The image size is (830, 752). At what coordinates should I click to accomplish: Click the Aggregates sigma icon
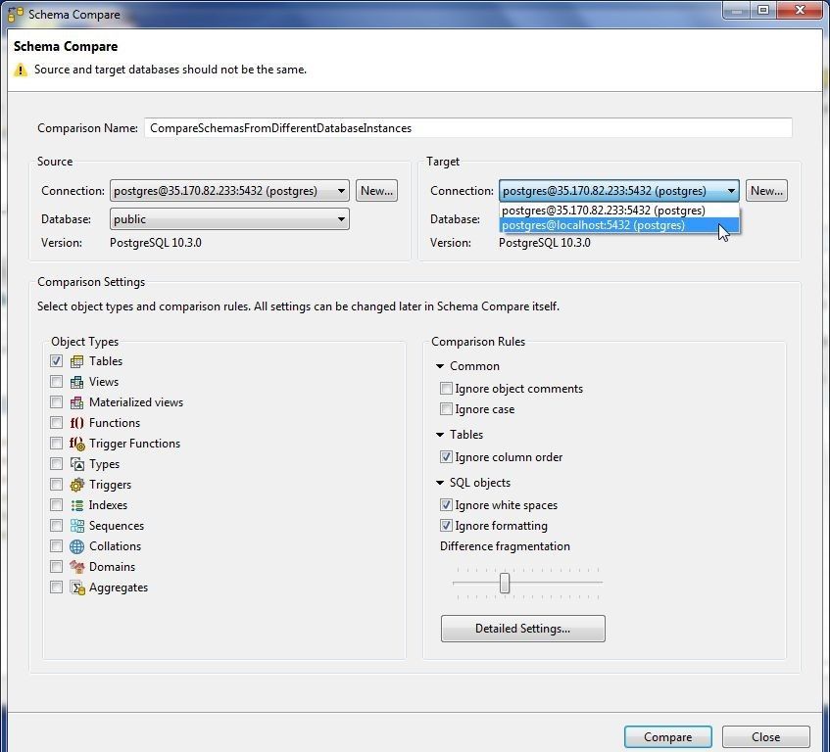tap(77, 587)
